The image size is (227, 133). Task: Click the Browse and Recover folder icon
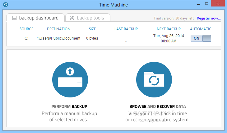154,79
